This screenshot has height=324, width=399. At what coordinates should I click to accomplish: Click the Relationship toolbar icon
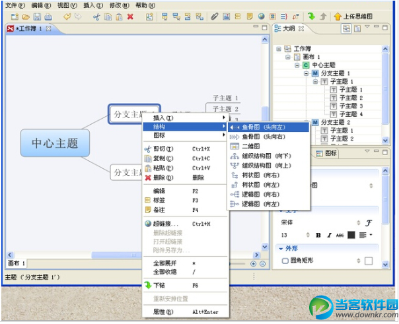click(295, 16)
